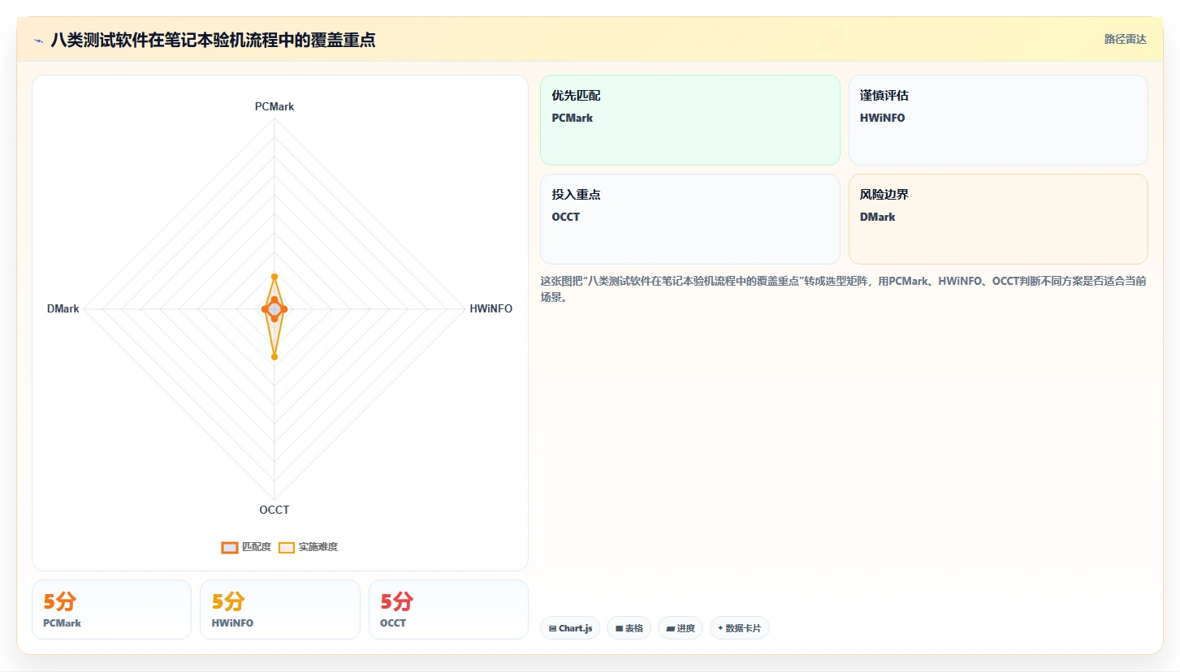
Task: Click the PCMark 5分 score card
Action: click(111, 610)
